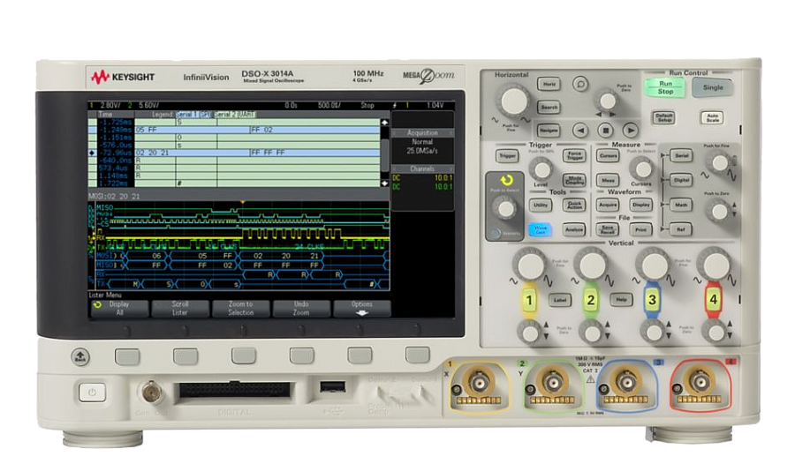The image size is (795, 464).
Task: Push channel 1 vertical scale knob
Action: (530, 265)
